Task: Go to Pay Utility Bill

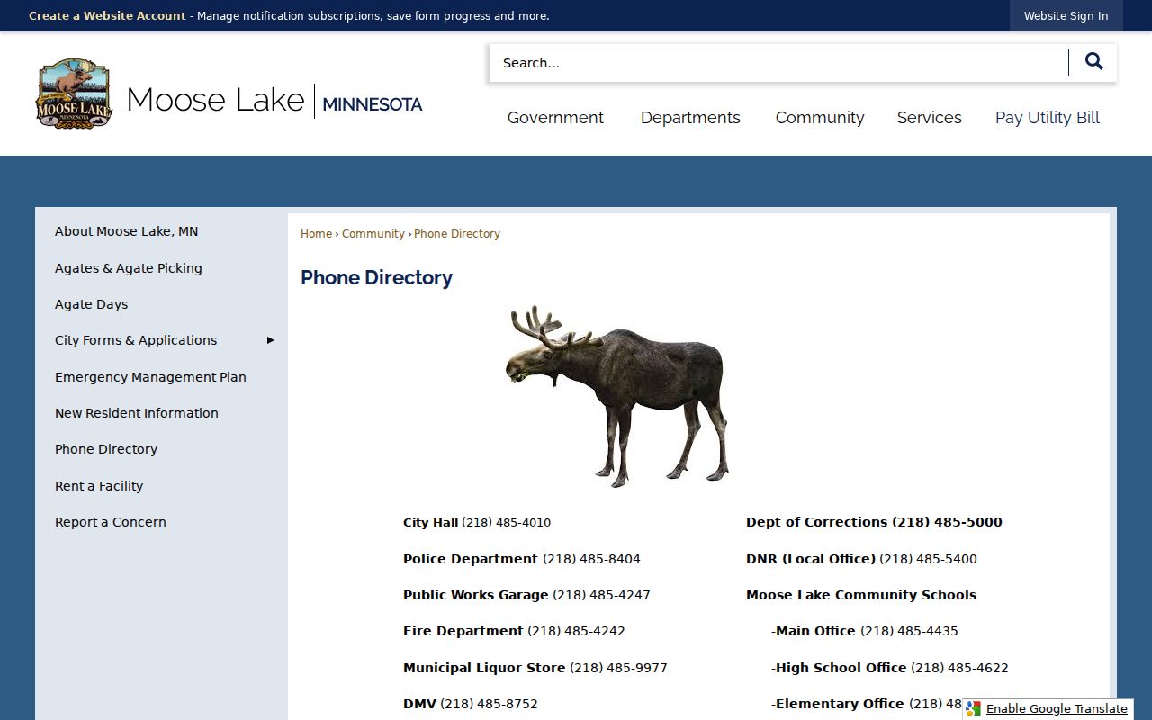Action: [1048, 118]
